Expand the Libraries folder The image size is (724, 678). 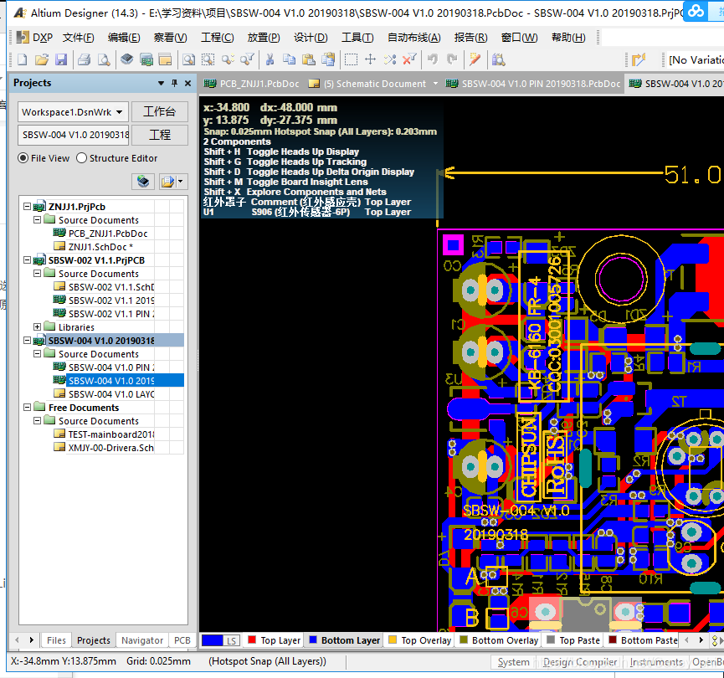[x=38, y=327]
